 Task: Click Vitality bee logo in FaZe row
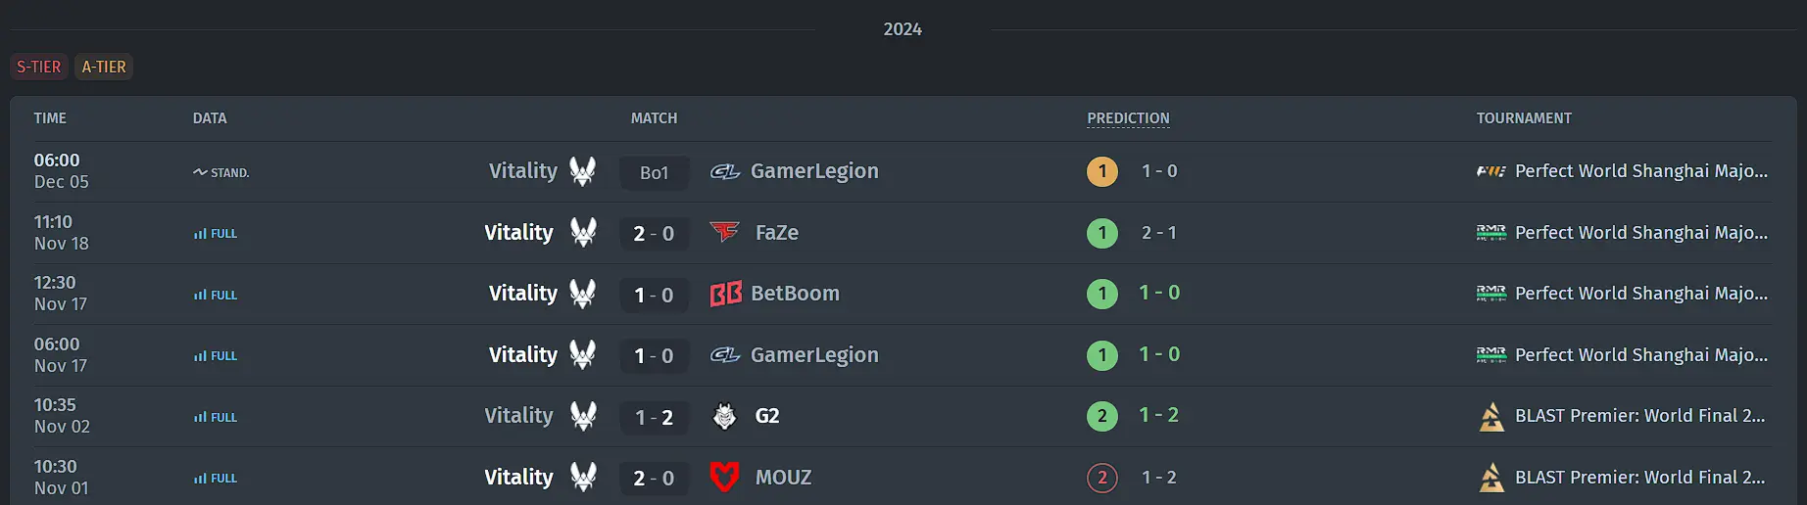pos(583,233)
